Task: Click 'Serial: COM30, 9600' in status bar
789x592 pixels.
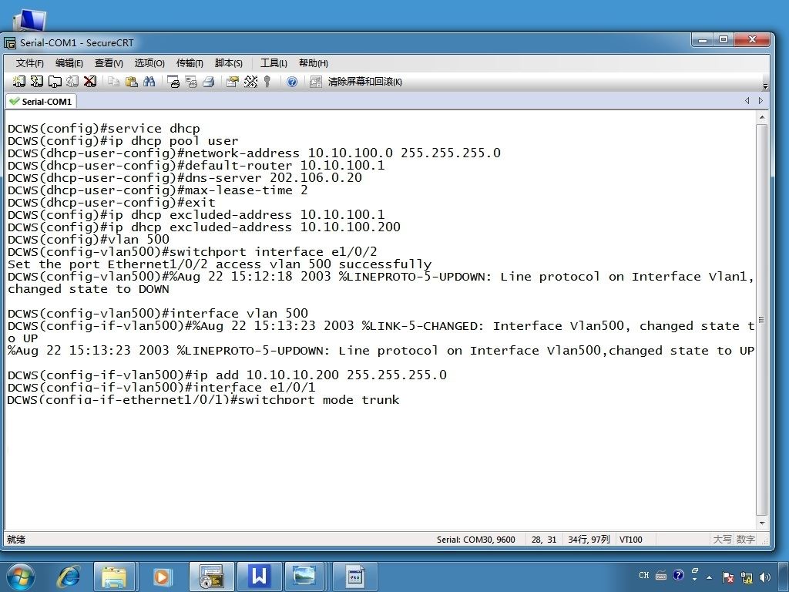Action: (x=476, y=540)
